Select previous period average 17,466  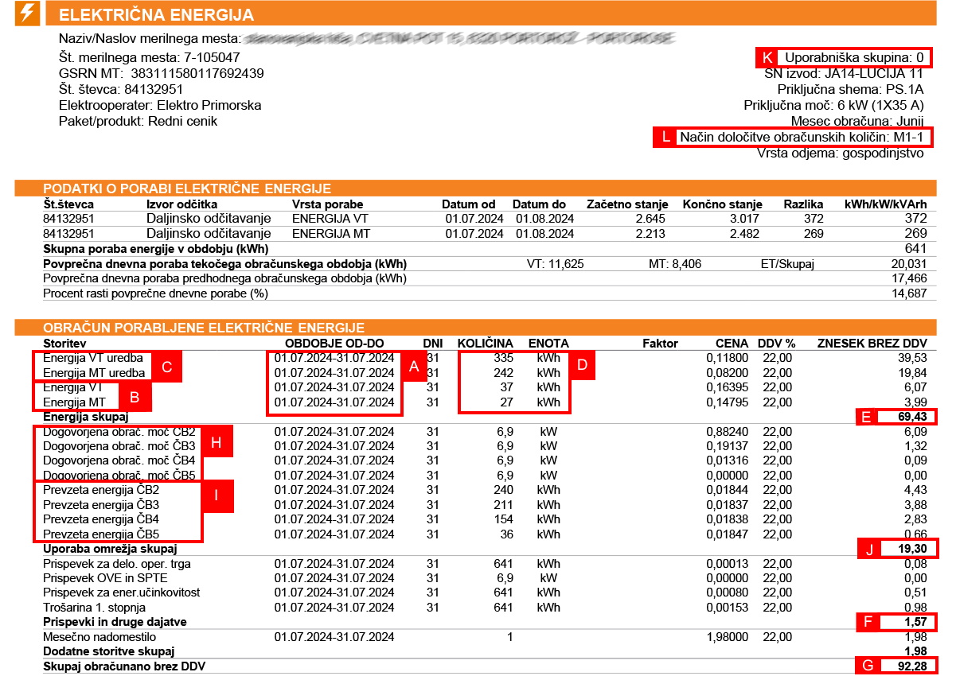(908, 278)
